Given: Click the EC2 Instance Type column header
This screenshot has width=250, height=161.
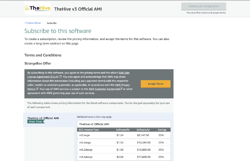Looking at the screenshot, I should point(89,129).
